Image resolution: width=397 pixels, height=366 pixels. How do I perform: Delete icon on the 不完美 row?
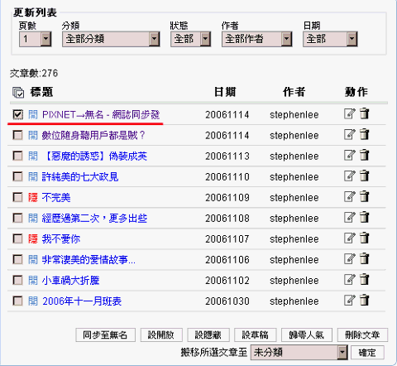coord(365,196)
